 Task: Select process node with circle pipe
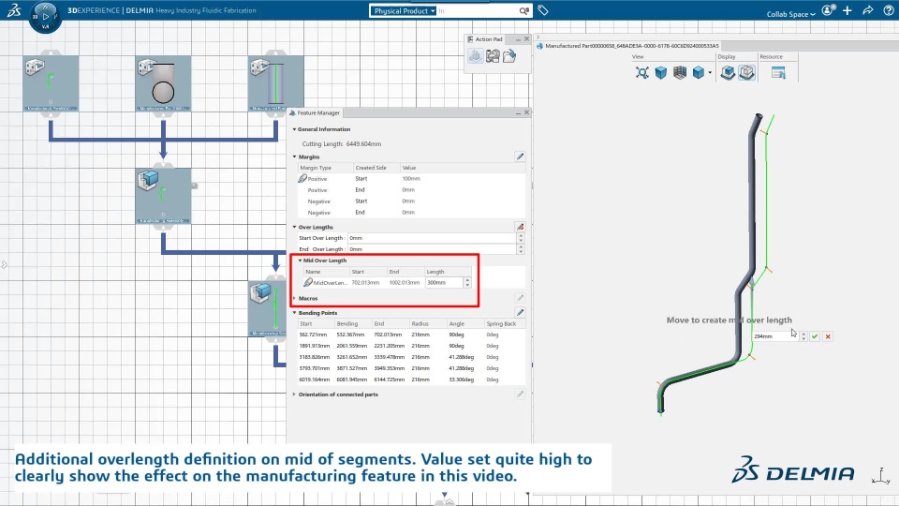tap(163, 83)
